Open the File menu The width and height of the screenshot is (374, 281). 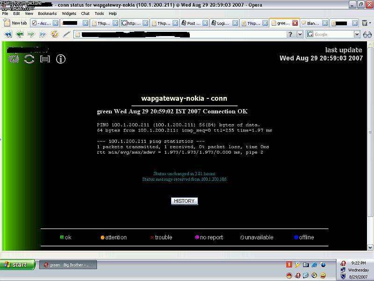click(x=5, y=14)
